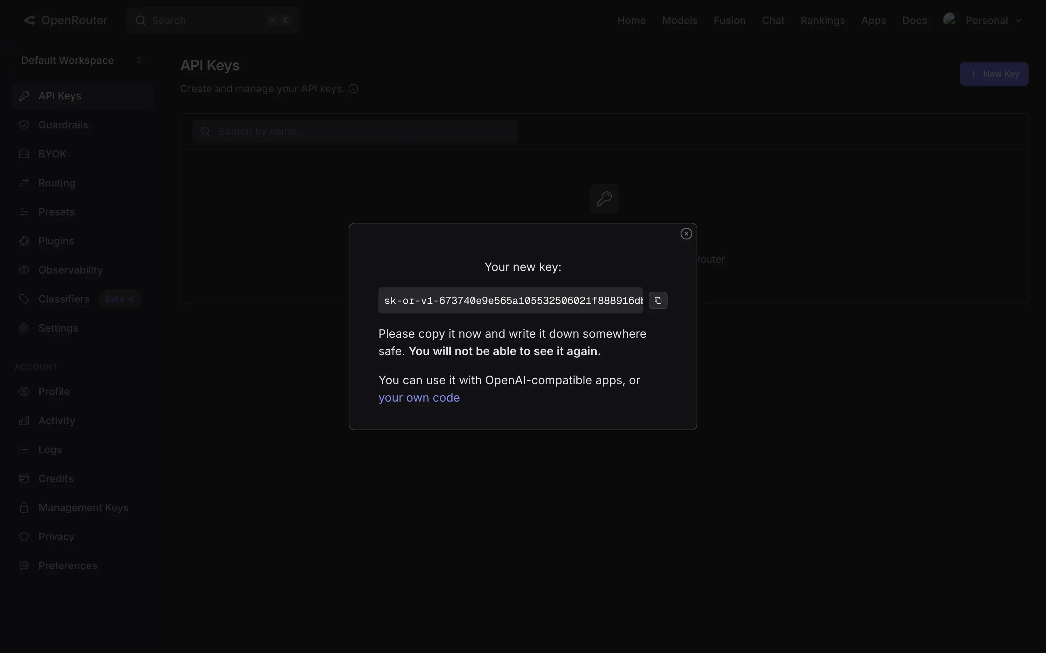Click the Classifiers tag icon
Screen dimensions: 1046x653
24,299
